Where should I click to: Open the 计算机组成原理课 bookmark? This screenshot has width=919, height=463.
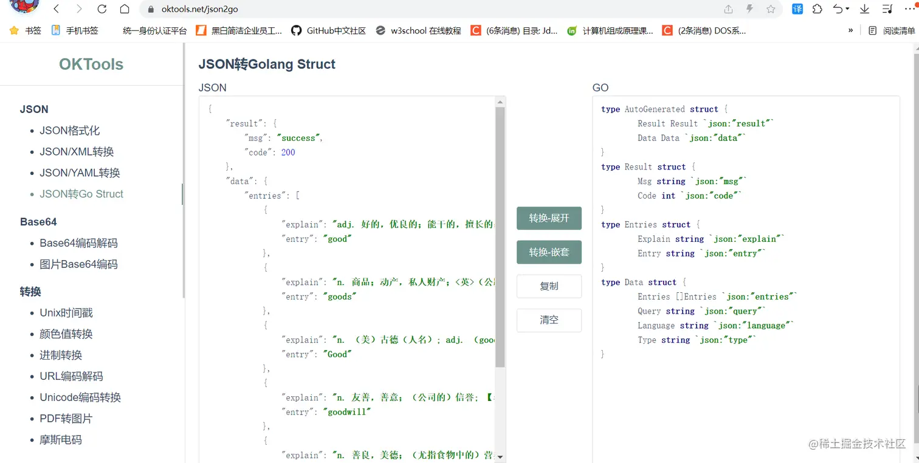[610, 30]
